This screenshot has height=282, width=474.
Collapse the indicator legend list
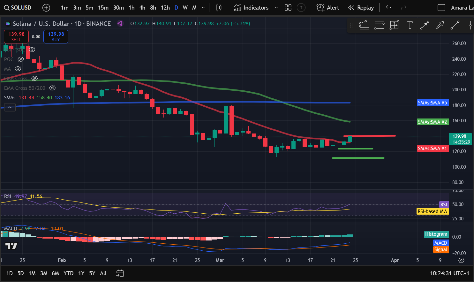pos(10,108)
